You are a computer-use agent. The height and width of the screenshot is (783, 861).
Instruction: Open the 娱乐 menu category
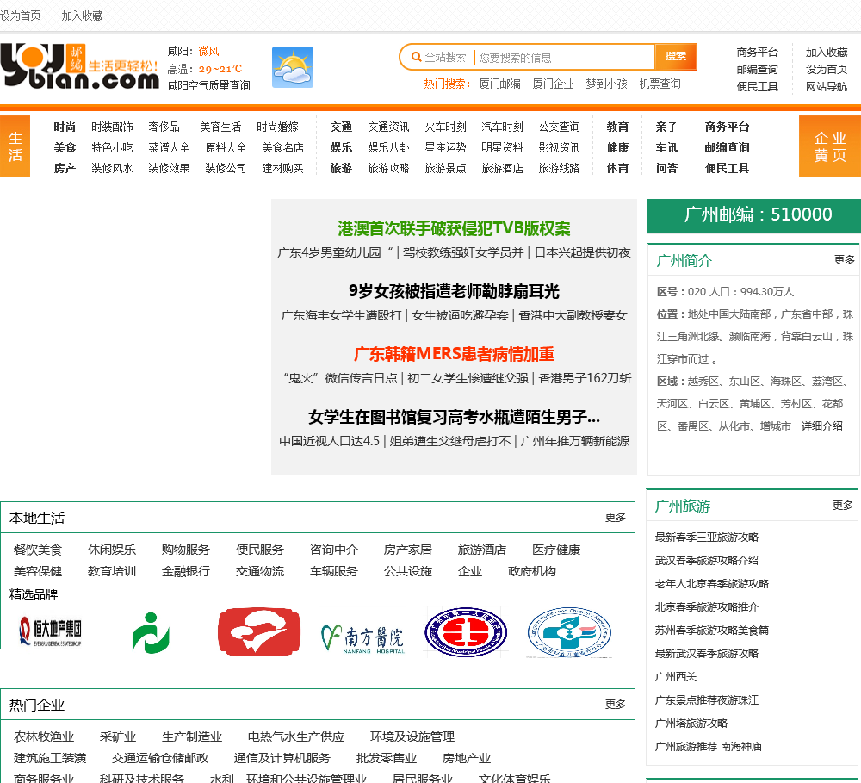click(341, 147)
